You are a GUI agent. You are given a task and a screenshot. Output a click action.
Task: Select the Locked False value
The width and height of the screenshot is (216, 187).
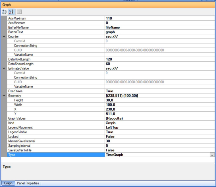point(159,137)
